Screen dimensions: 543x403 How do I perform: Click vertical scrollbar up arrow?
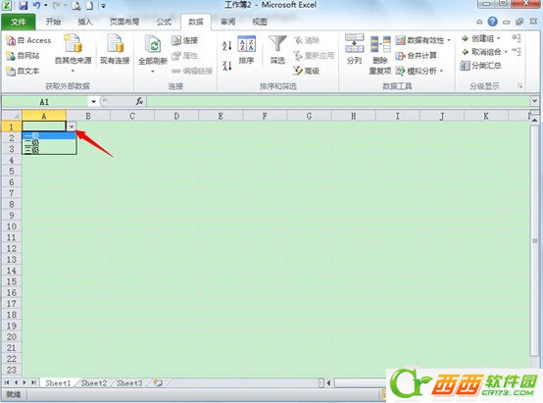click(x=535, y=120)
